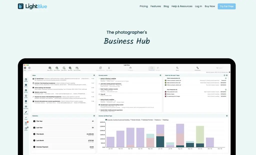
Task: Click the print icon in toolbar
Action: (130, 68)
